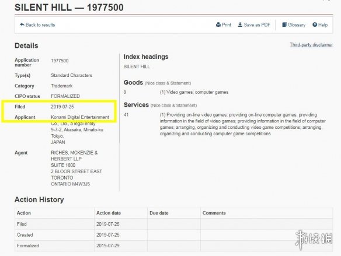
Task: Click the Services section heading
Action: [x=136, y=104]
